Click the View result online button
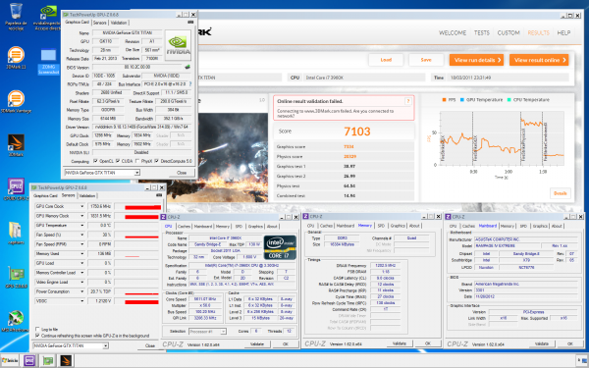589x368 pixels. tap(539, 60)
